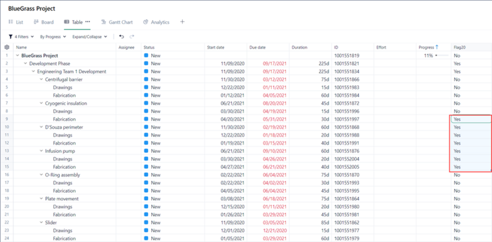Click status icon for Cryogenic insulation row

146,103
